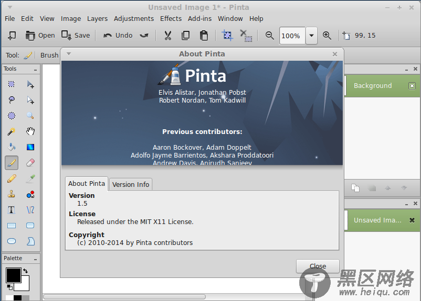Select the Rectangle shape tool
The height and width of the screenshot is (301, 421).
(x=11, y=226)
